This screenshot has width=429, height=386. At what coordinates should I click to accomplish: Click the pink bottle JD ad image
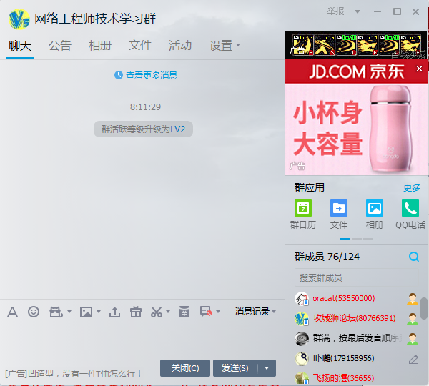pyautogui.click(x=356, y=129)
